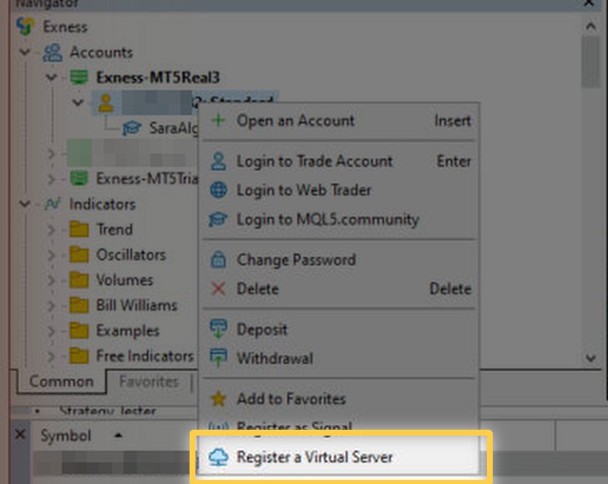Click the red X Delete icon
Screen dimensions: 608x484
pyautogui.click(x=218, y=288)
